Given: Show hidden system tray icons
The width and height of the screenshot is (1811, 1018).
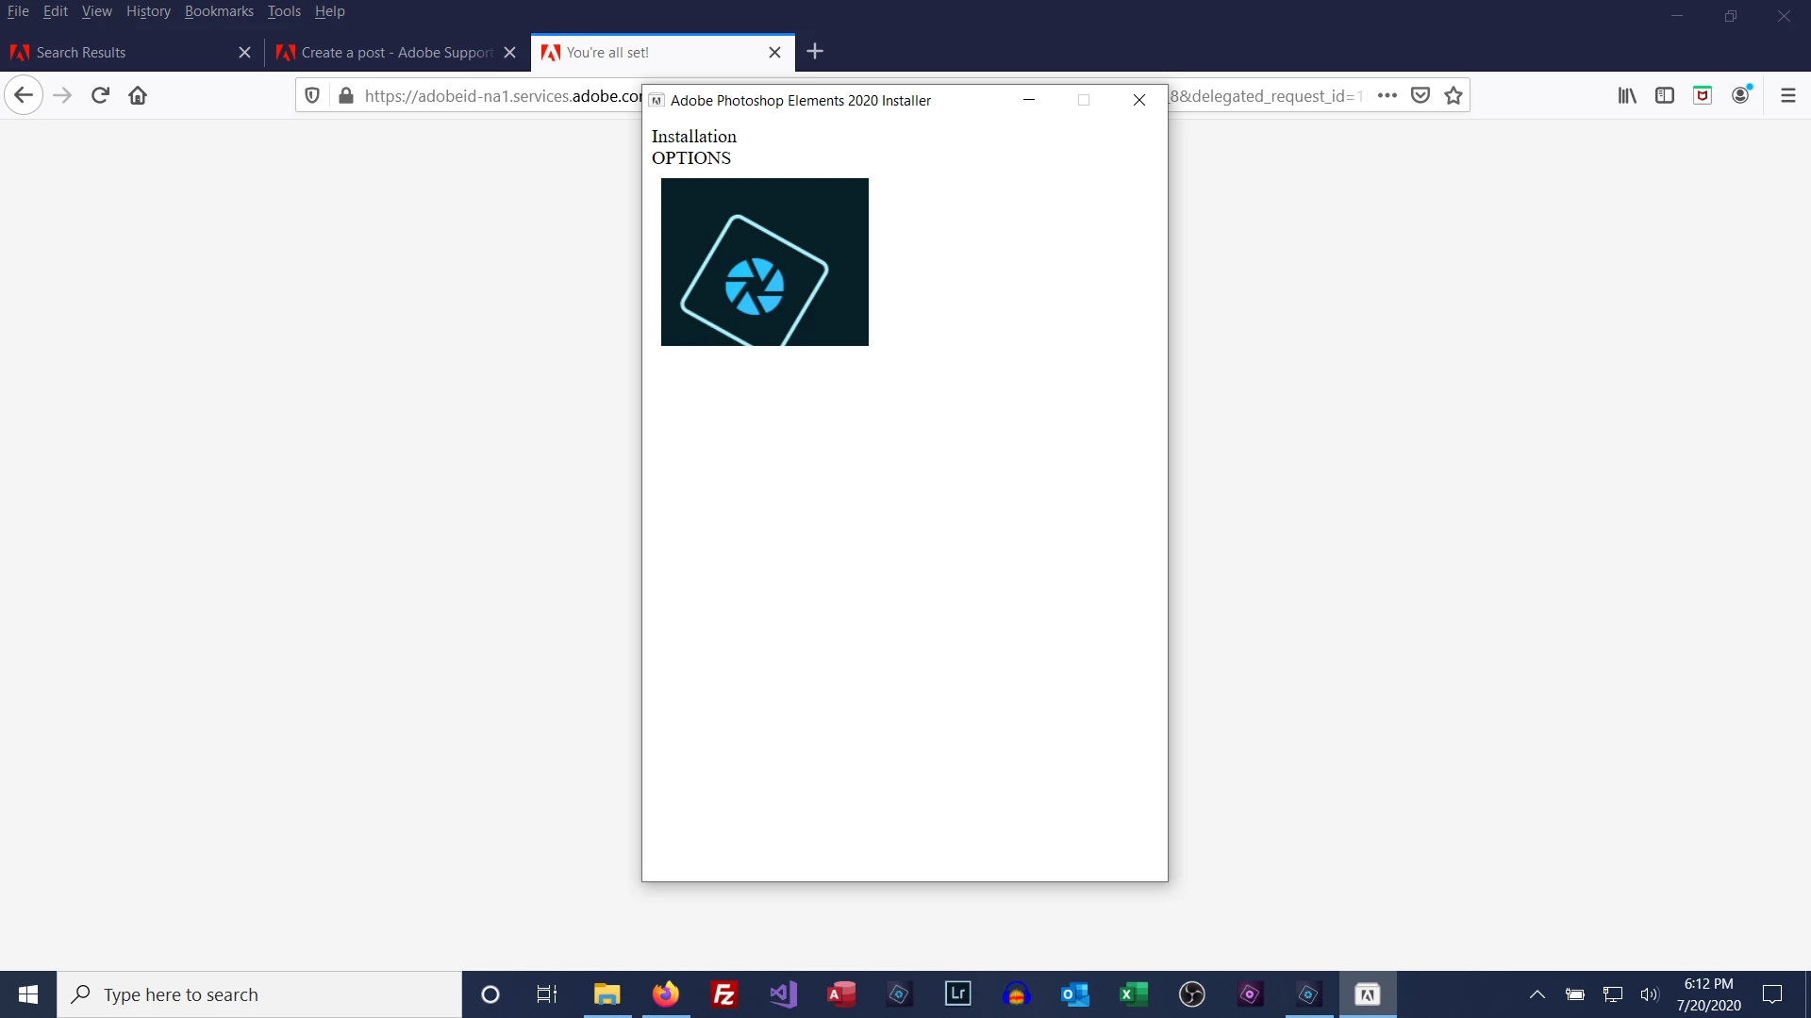Looking at the screenshot, I should pos(1537,994).
